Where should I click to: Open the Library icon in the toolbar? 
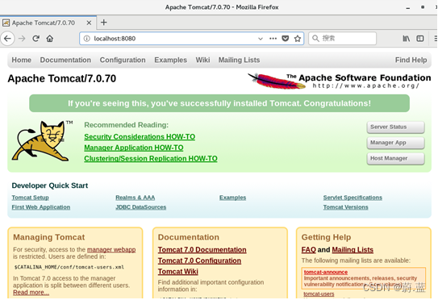407,38
